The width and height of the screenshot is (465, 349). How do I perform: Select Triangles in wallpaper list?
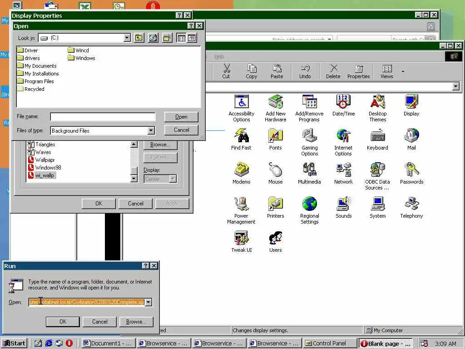point(41,145)
